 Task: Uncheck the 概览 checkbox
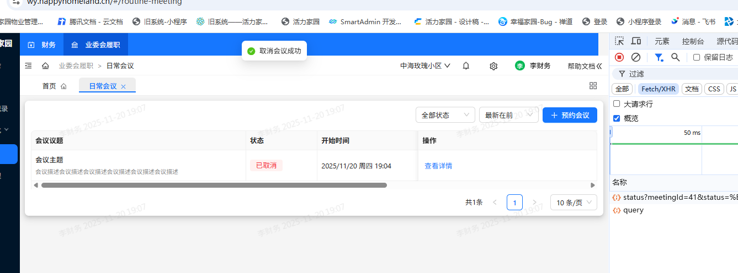pyautogui.click(x=617, y=118)
